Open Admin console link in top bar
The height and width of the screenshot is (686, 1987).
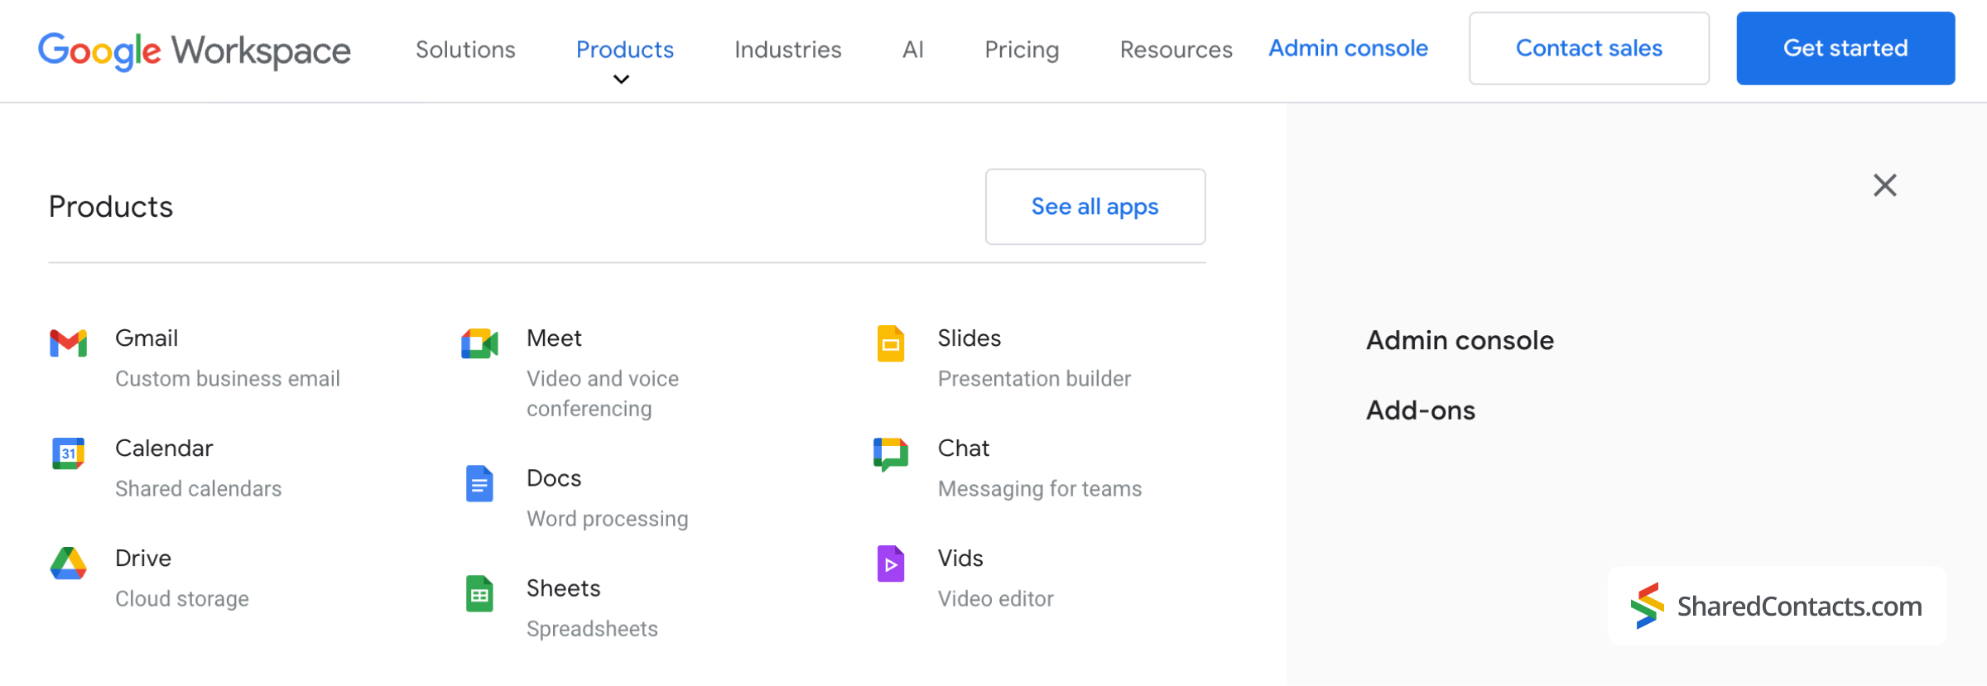coord(1348,48)
